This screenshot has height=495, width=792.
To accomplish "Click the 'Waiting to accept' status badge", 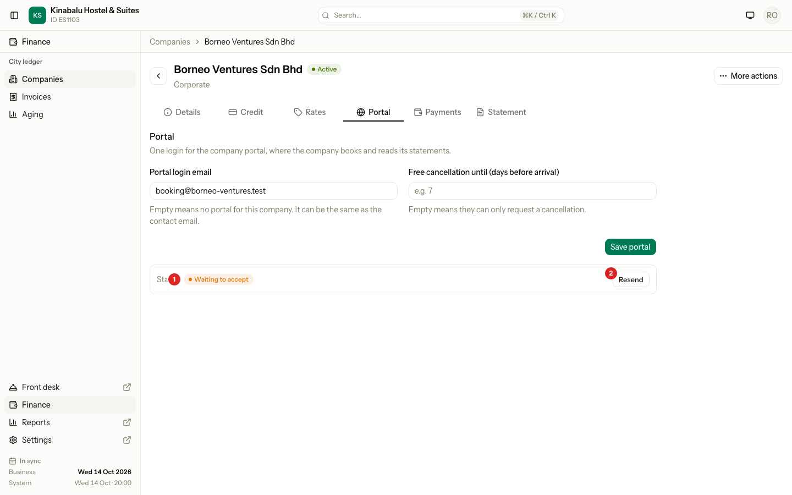I will pyautogui.click(x=218, y=279).
